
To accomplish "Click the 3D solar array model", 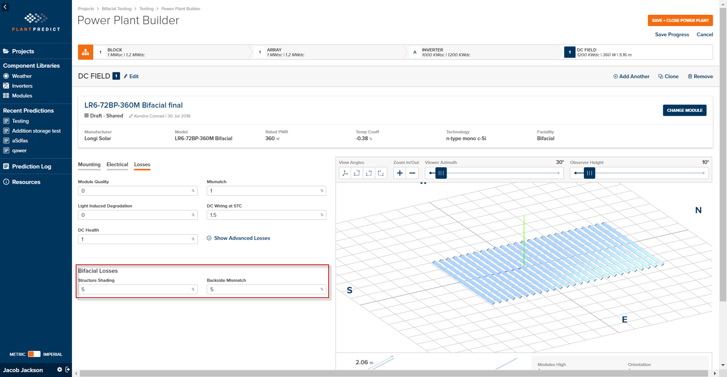I will click(x=548, y=263).
